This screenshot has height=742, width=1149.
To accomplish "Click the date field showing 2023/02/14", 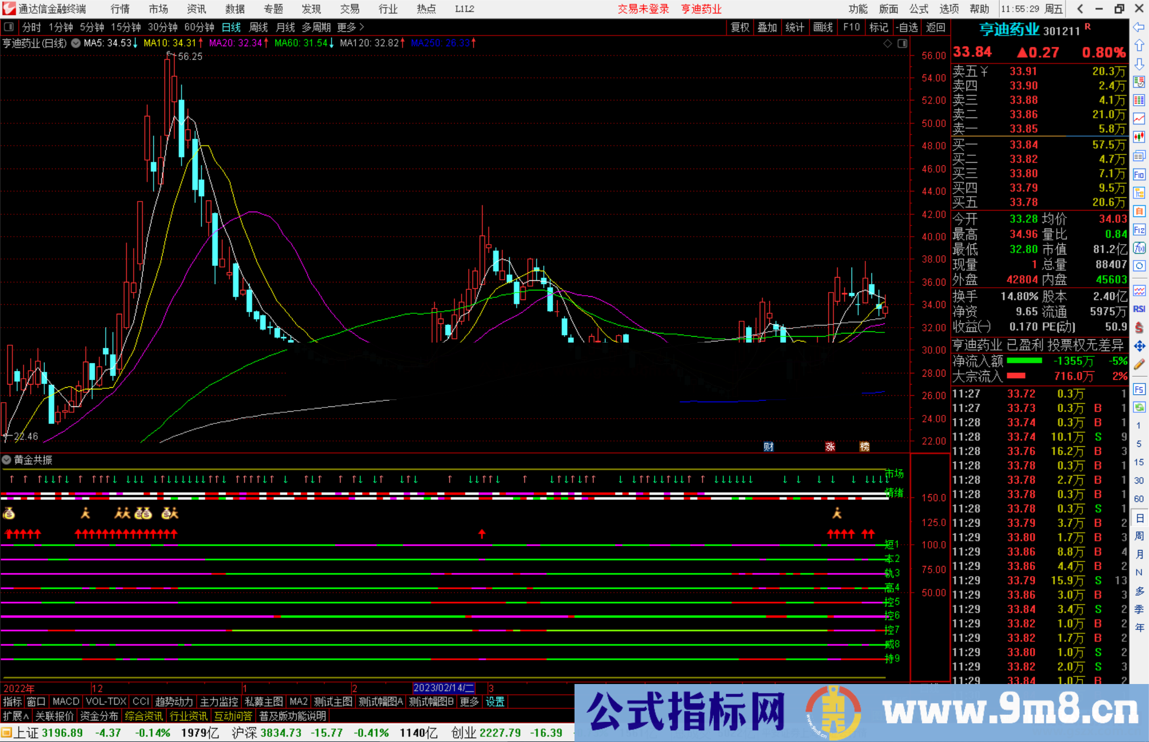I will click(444, 688).
